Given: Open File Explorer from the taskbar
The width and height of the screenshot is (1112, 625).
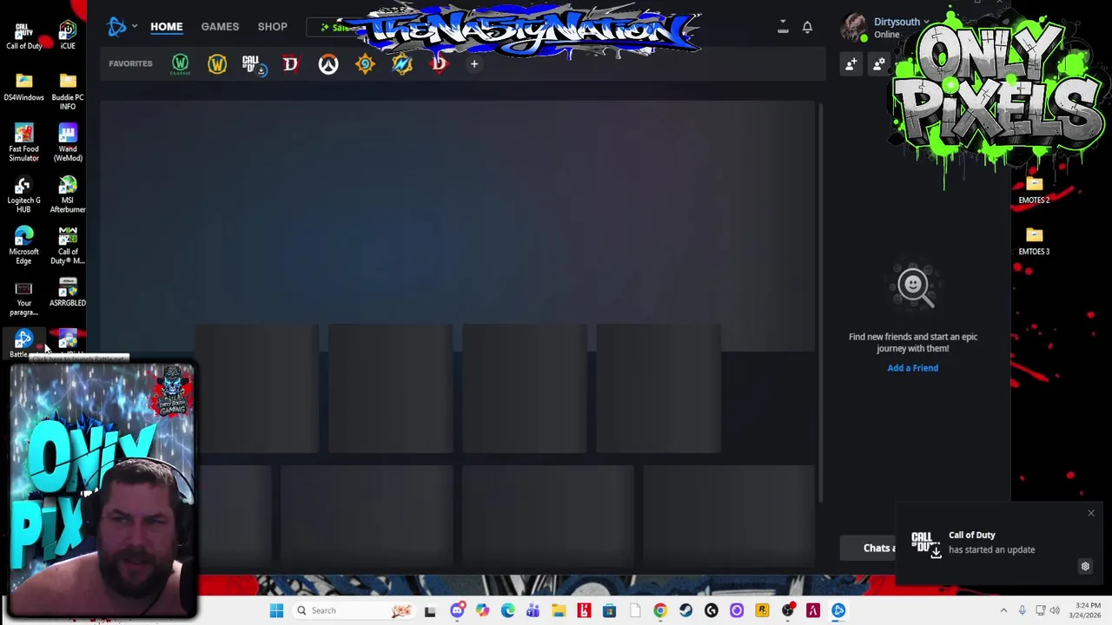Looking at the screenshot, I should coord(559,610).
